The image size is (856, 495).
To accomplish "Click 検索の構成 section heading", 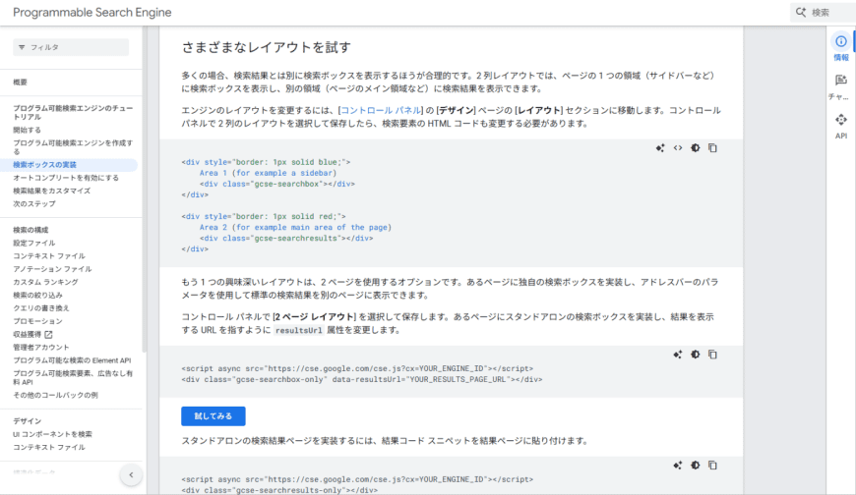I will (x=31, y=230).
